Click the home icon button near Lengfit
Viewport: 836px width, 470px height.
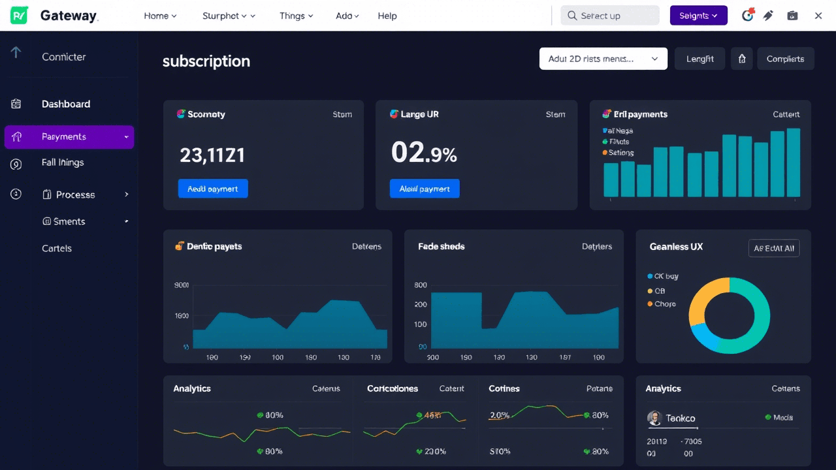pos(742,59)
